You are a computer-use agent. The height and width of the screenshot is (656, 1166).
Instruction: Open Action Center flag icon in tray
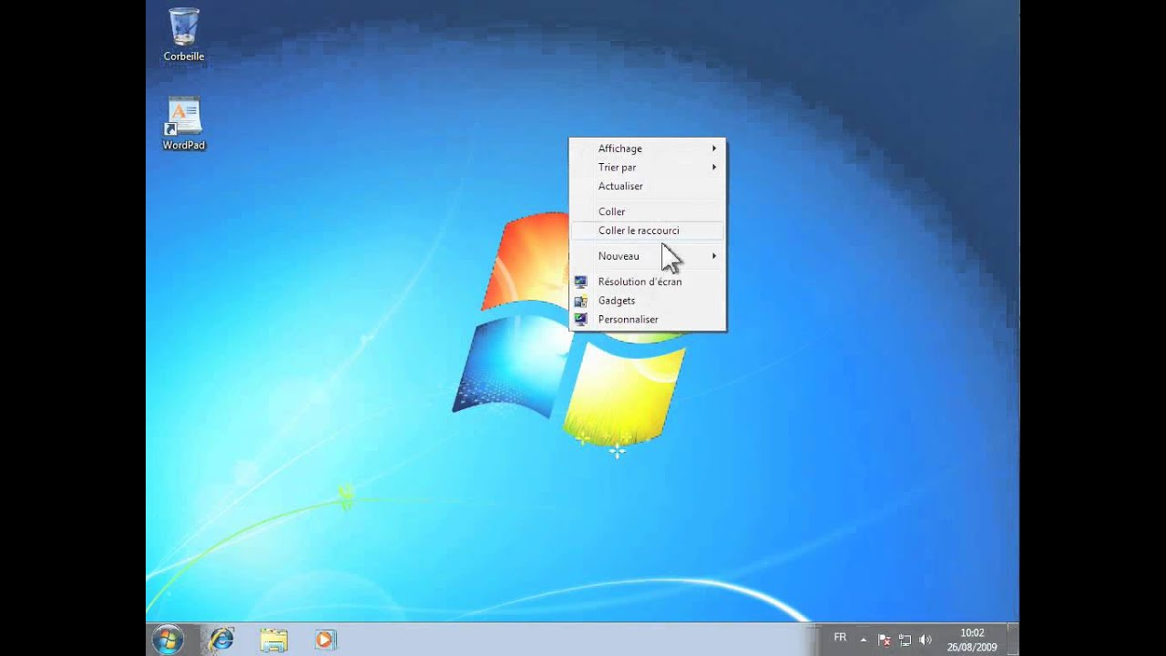point(885,640)
